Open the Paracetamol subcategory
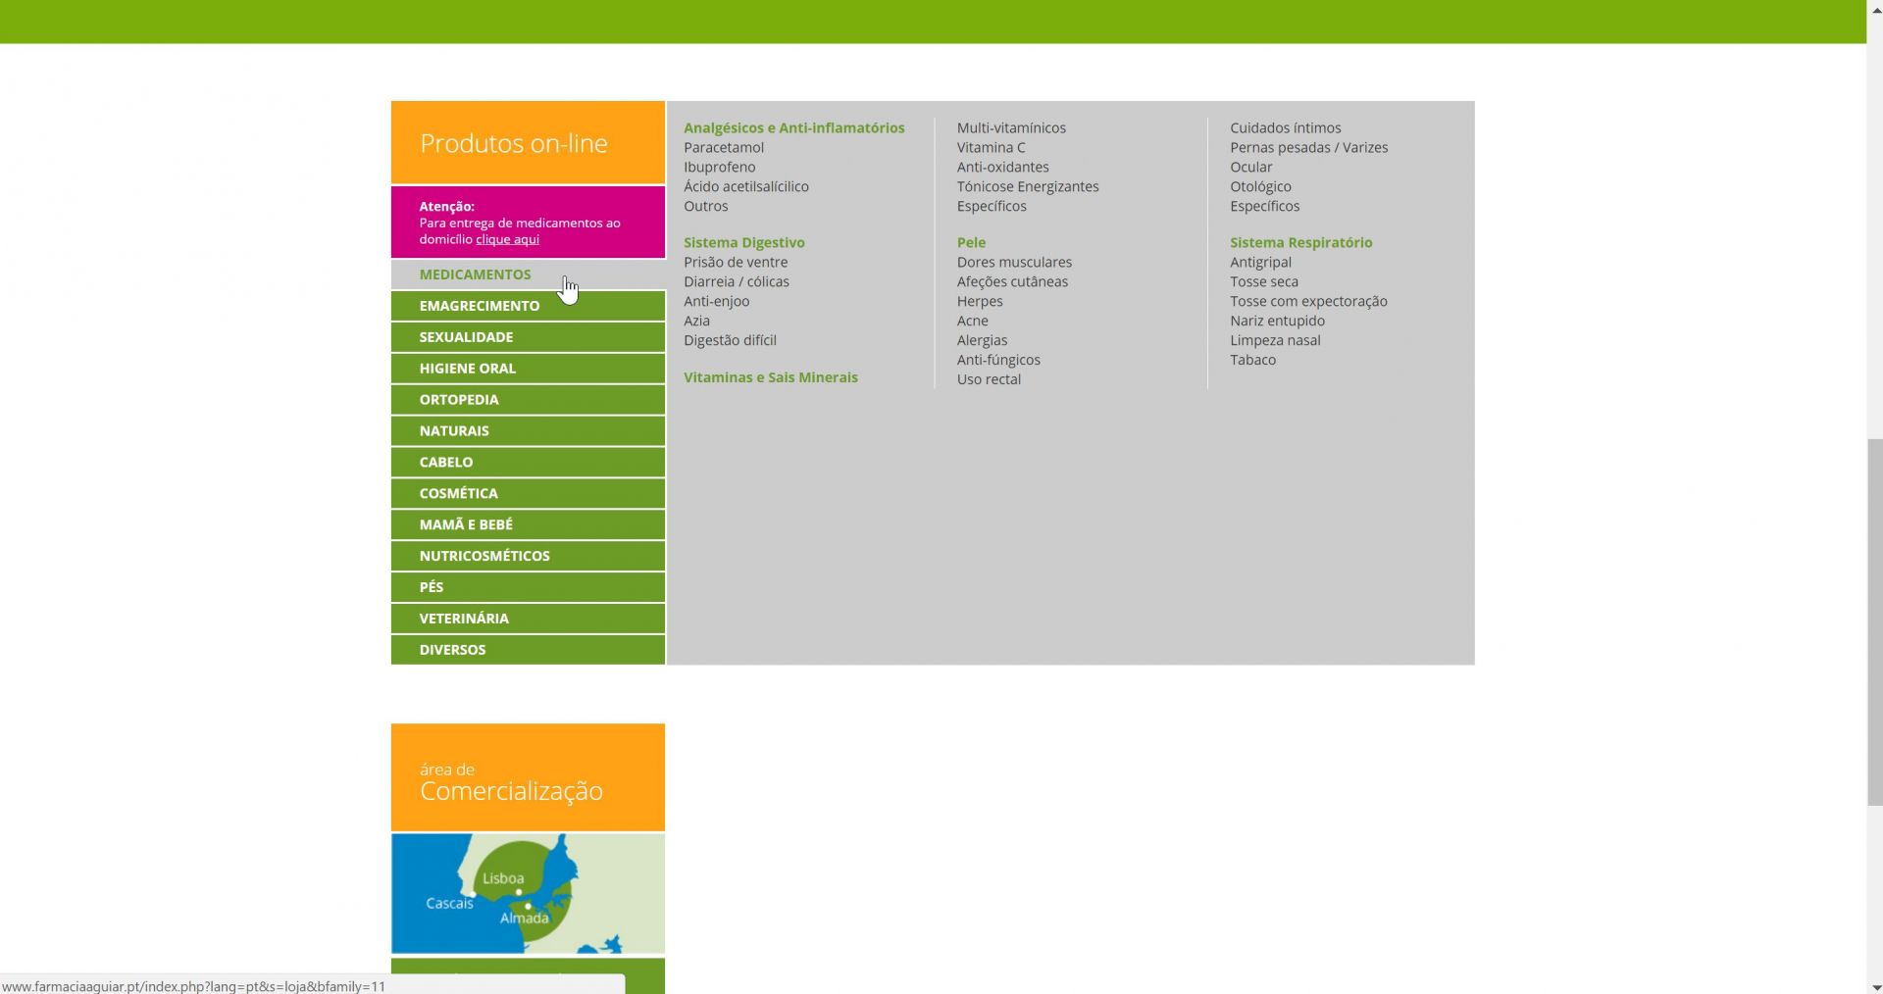The height and width of the screenshot is (994, 1883). [723, 147]
